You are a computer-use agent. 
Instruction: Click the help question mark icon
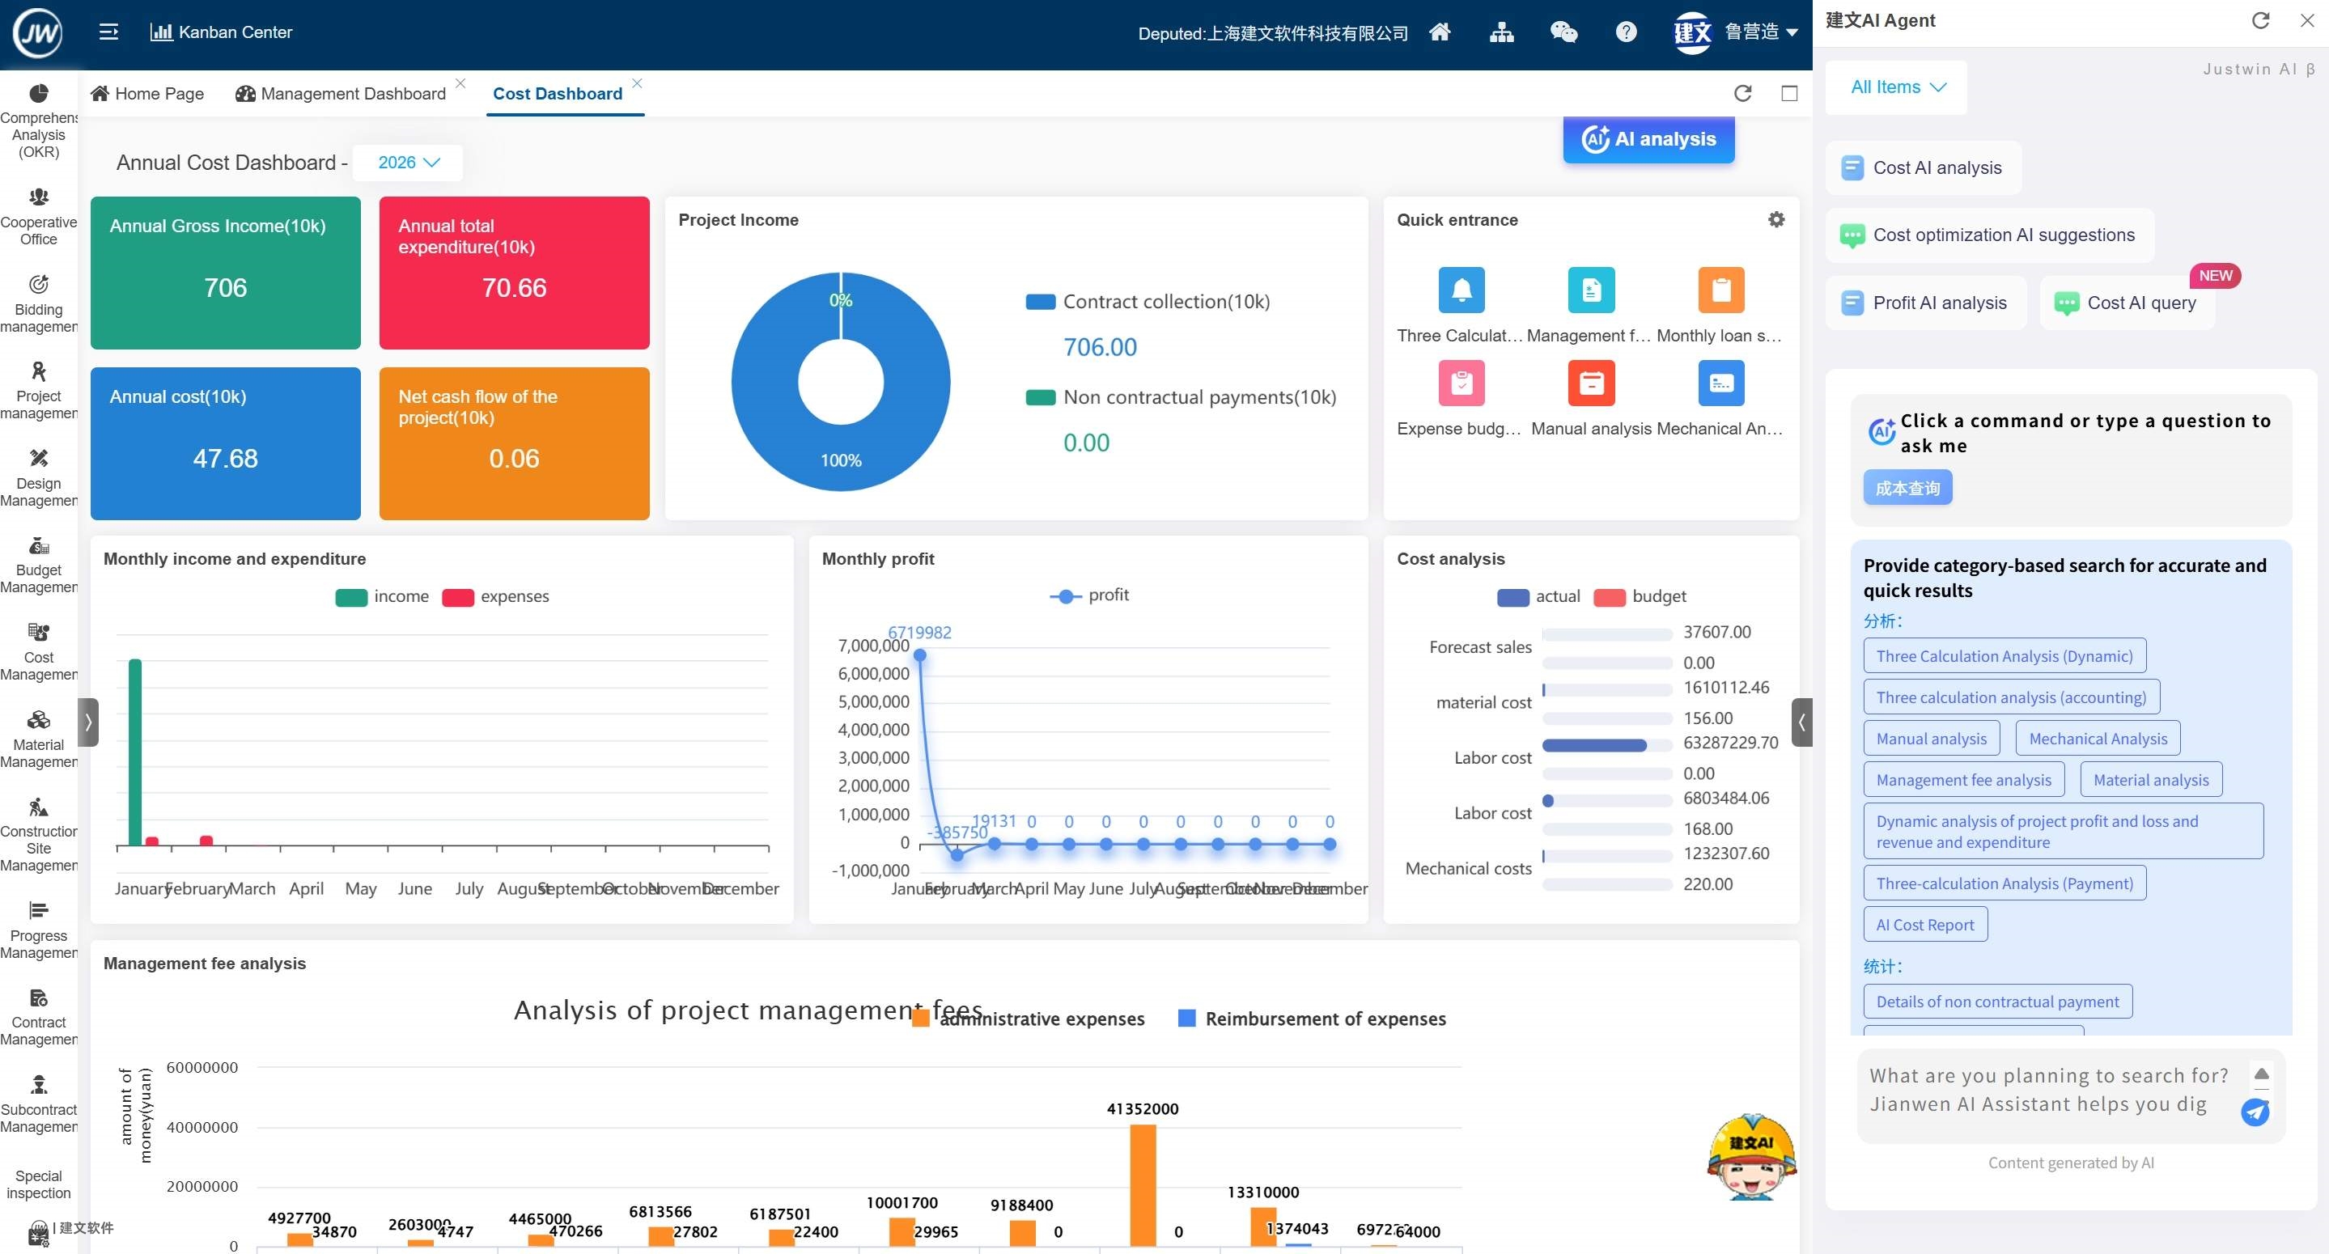(x=1626, y=32)
